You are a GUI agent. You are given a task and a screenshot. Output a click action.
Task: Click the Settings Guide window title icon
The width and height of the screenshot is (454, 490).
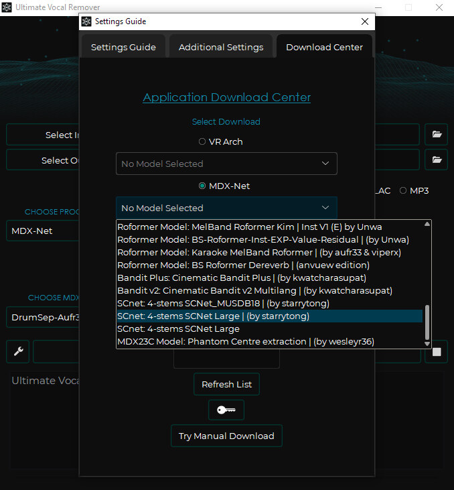click(86, 21)
